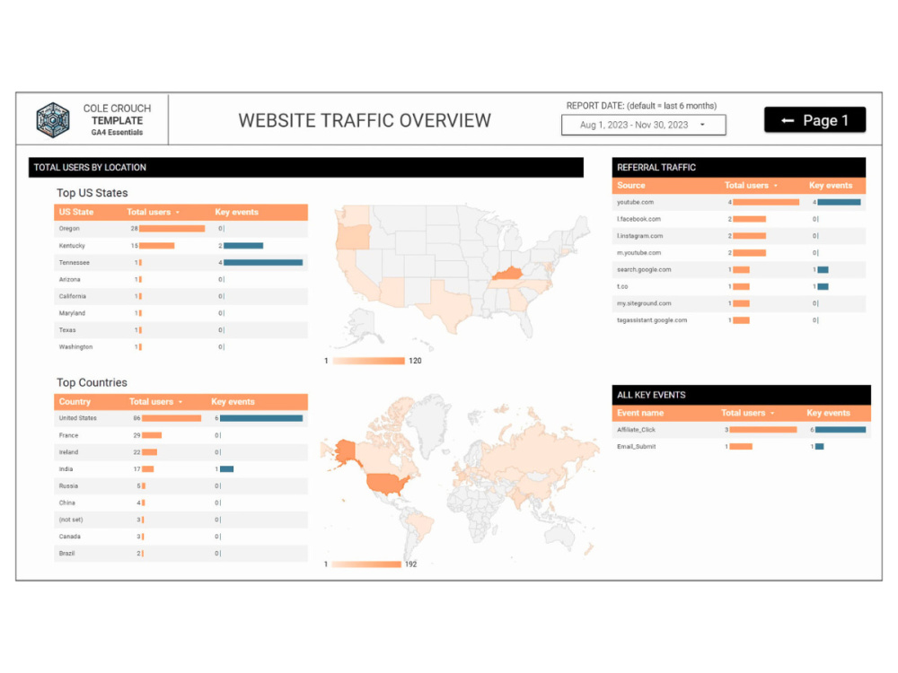Select the Russia row
898x673 pixels.
tap(181, 485)
